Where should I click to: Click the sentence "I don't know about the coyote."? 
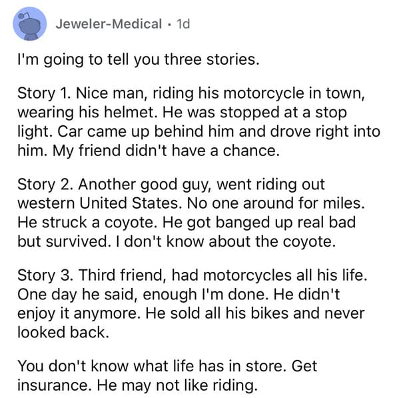(x=226, y=241)
